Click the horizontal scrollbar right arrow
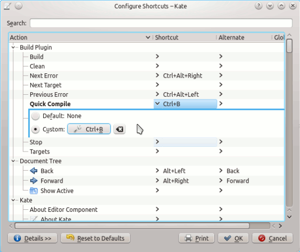The height and width of the screenshot is (252, 300). (280, 226)
